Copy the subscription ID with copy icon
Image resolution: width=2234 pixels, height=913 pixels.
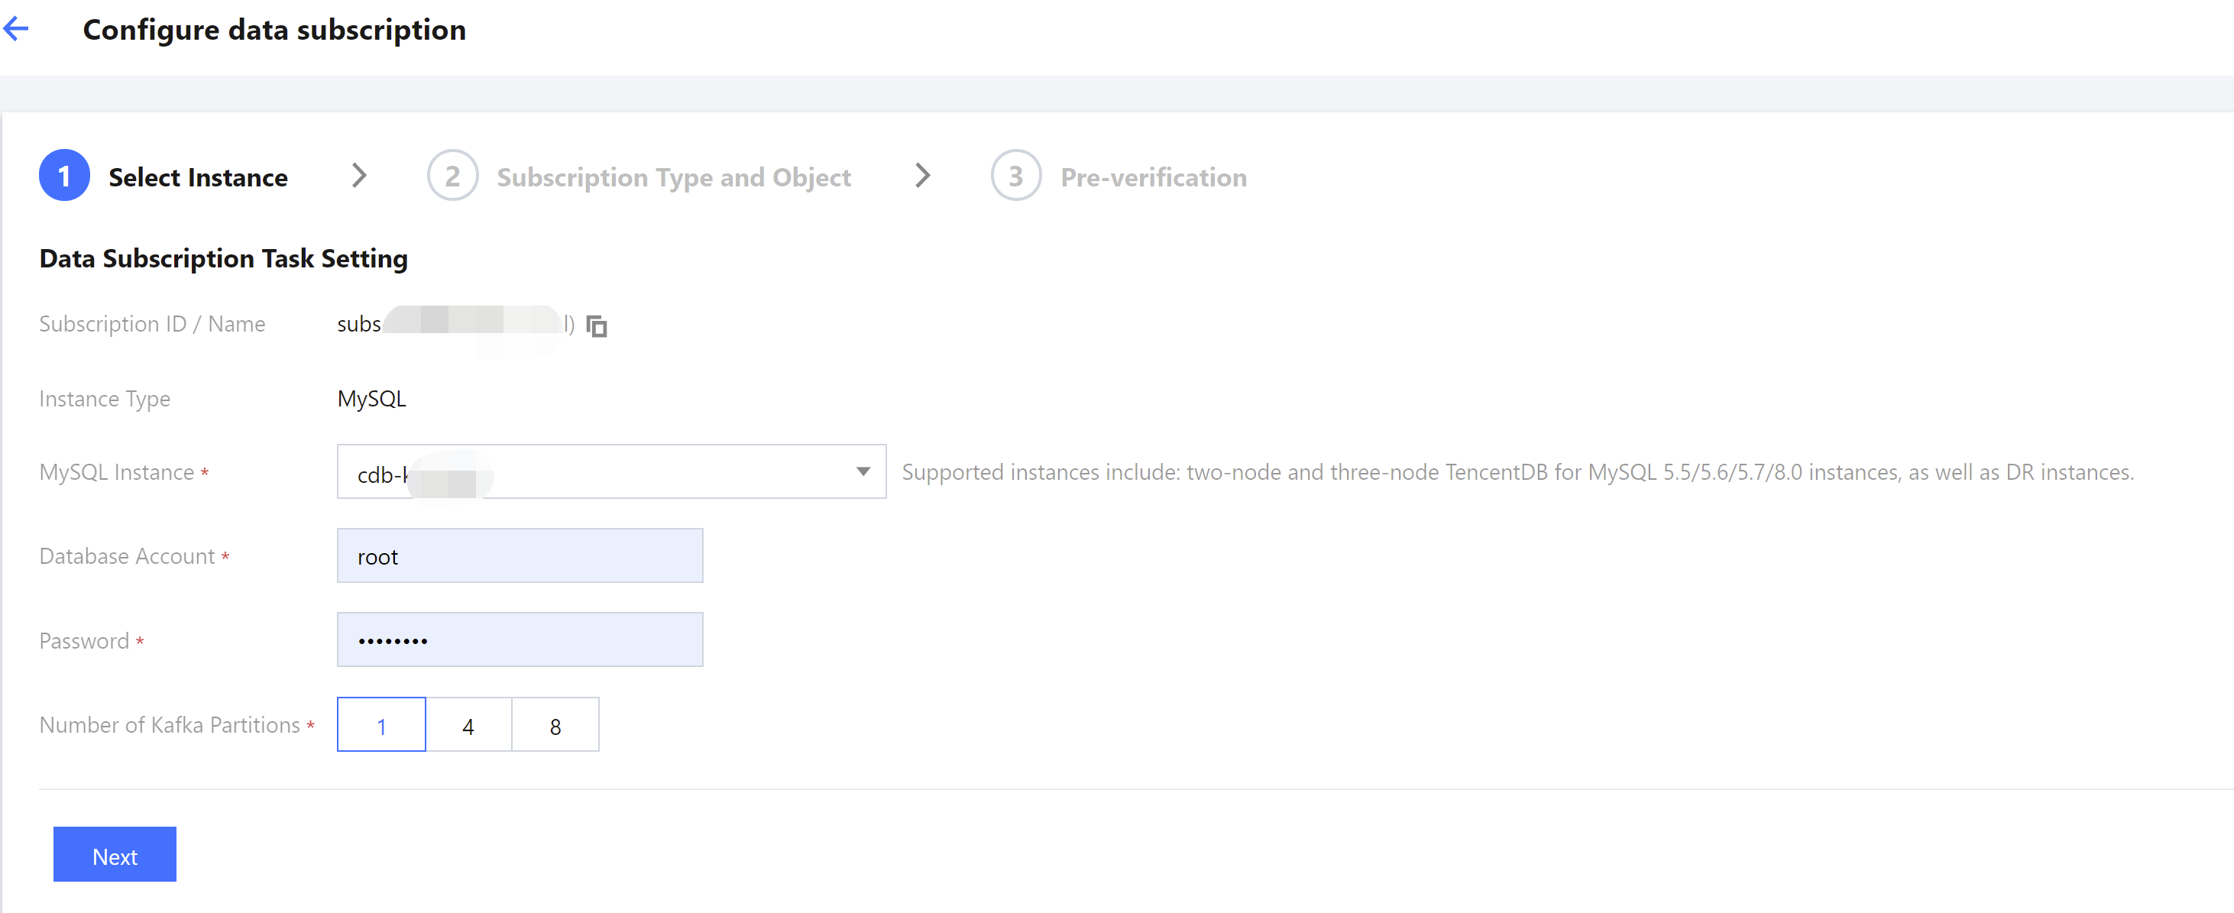597,326
